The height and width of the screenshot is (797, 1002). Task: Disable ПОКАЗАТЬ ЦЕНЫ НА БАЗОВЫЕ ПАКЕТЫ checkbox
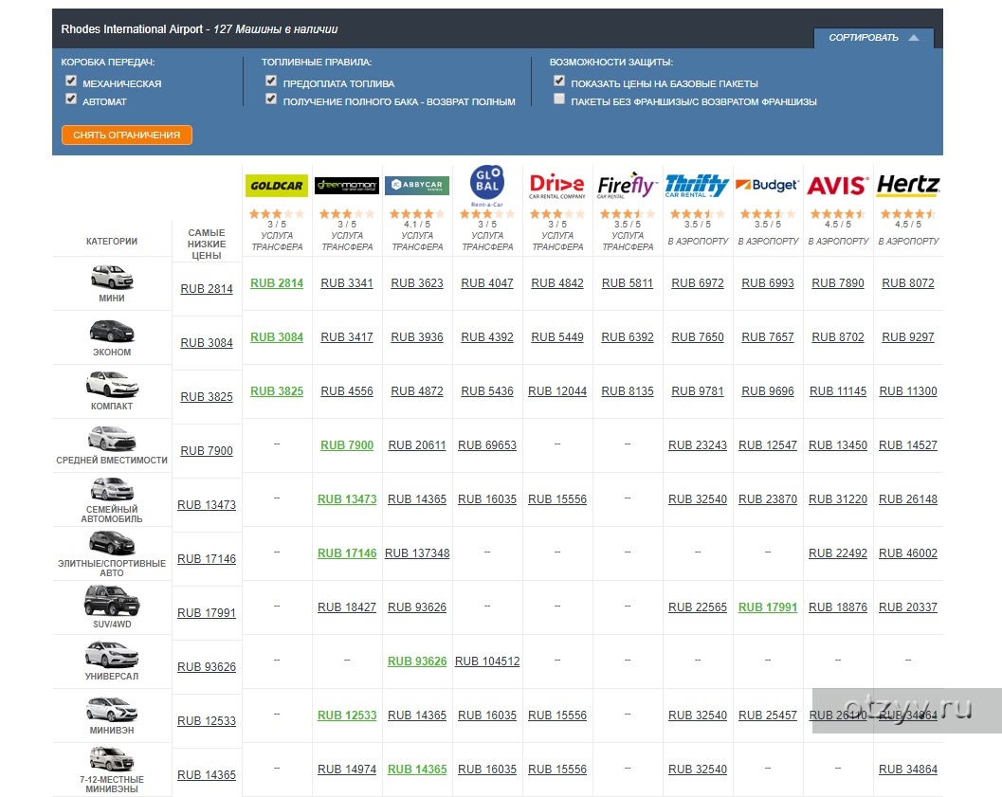(559, 82)
